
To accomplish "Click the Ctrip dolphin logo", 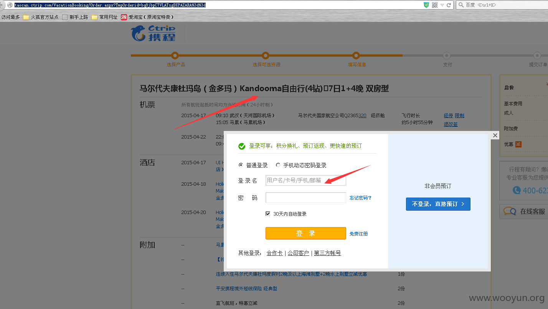I will pos(154,33).
